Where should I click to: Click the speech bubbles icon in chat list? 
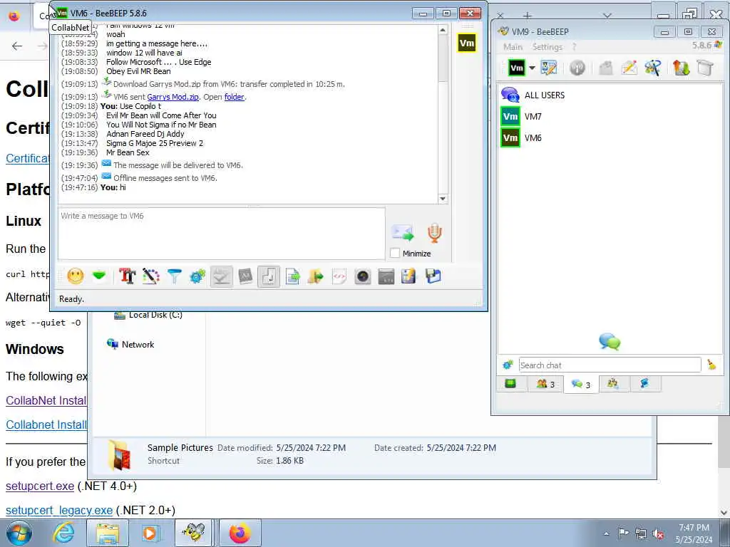(610, 342)
